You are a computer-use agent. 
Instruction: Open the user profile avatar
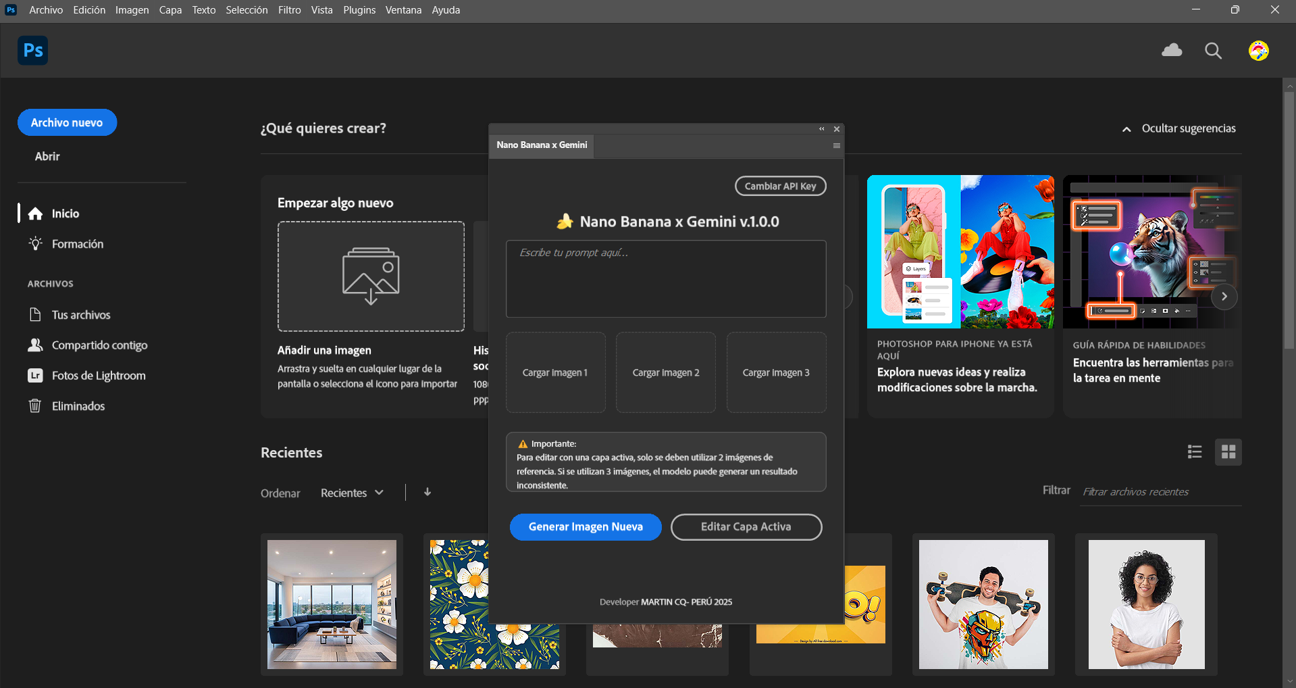pyautogui.click(x=1259, y=51)
